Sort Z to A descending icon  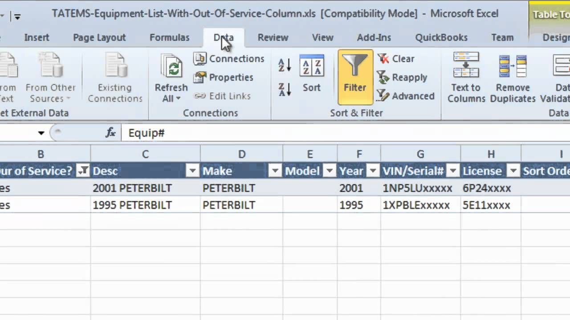click(x=285, y=89)
